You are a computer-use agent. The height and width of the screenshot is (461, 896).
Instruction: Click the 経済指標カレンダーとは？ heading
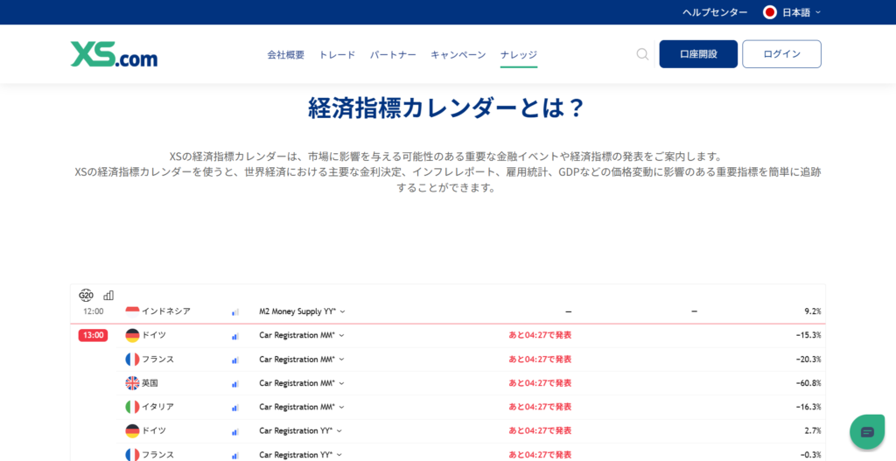pyautogui.click(x=447, y=108)
